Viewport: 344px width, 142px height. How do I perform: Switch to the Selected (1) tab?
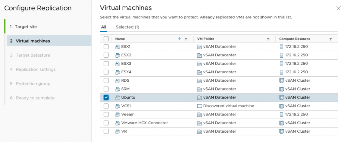(127, 27)
